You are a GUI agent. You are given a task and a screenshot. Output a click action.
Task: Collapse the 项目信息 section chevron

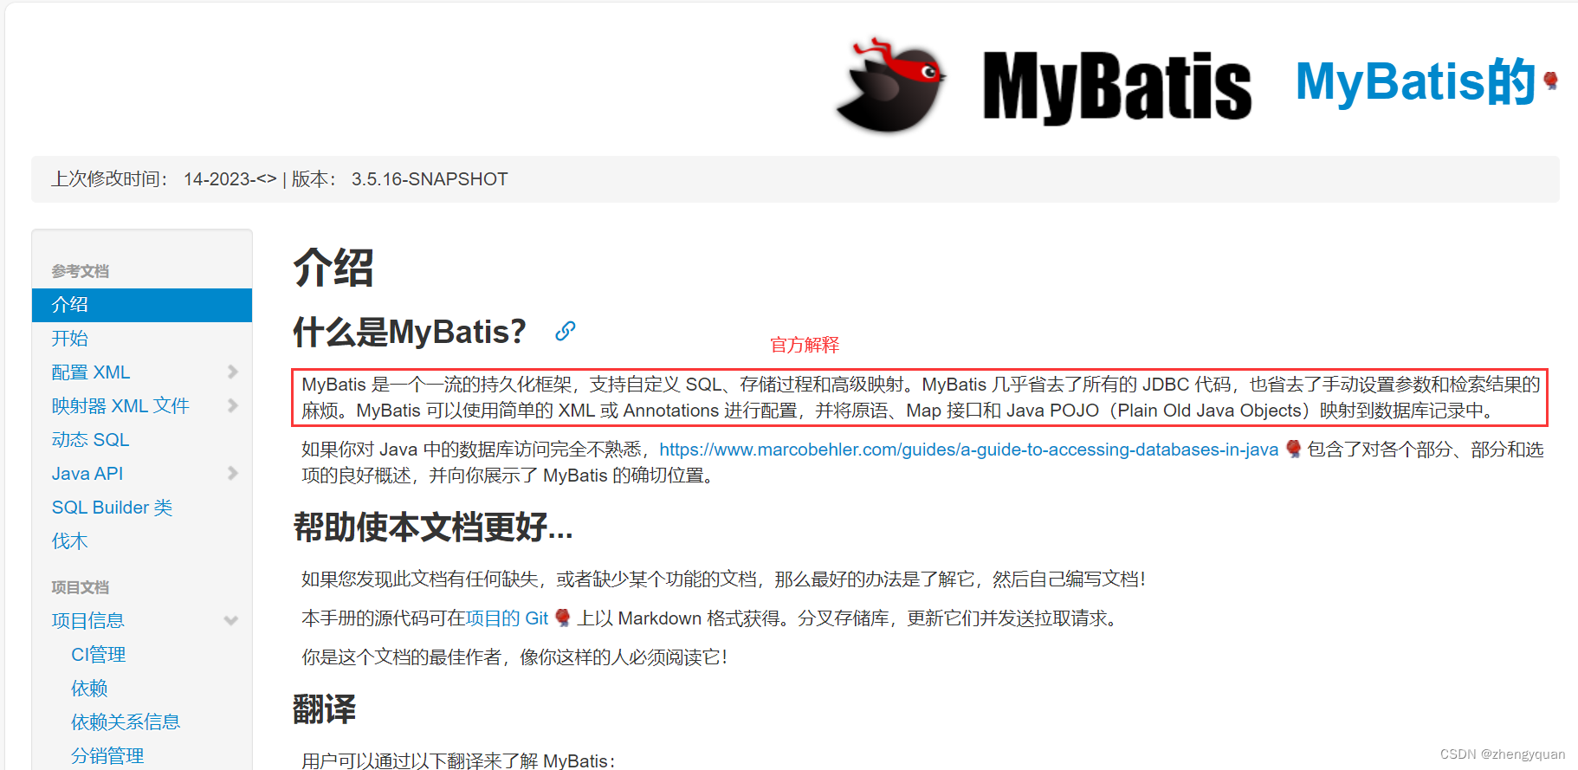231,620
